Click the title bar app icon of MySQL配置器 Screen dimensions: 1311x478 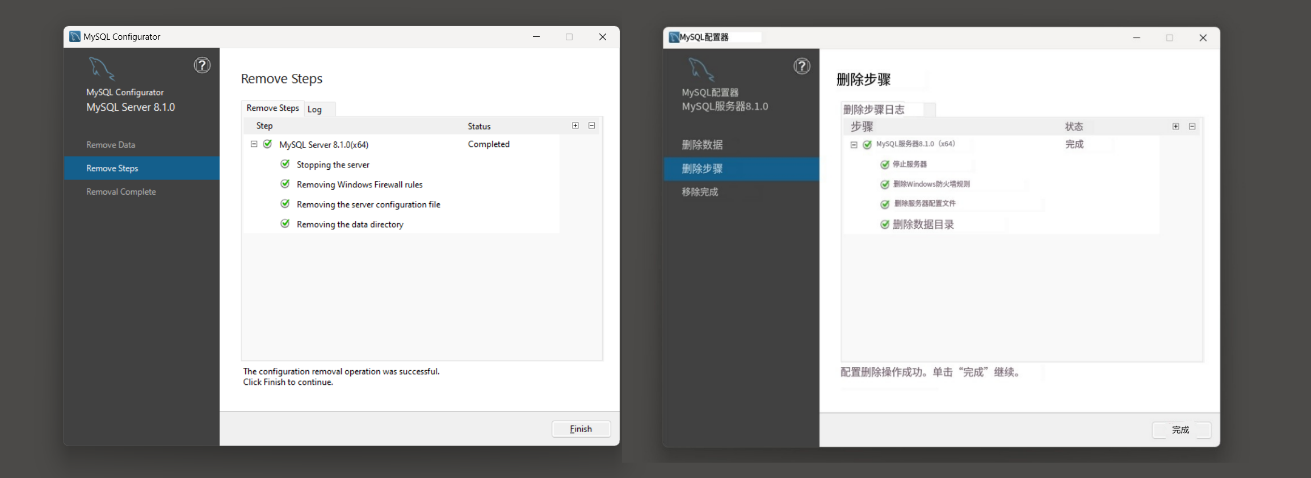pyautogui.click(x=674, y=37)
